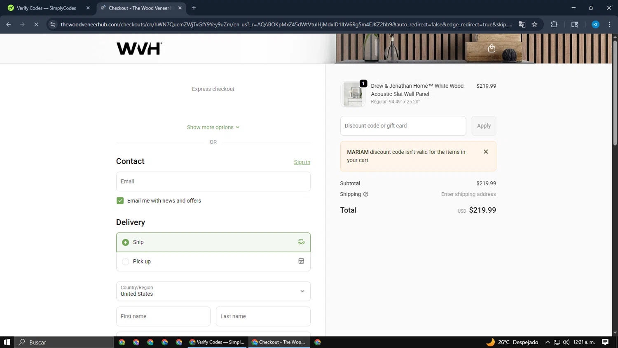Click the taskbar clock 12:21 a. m.

584,342
